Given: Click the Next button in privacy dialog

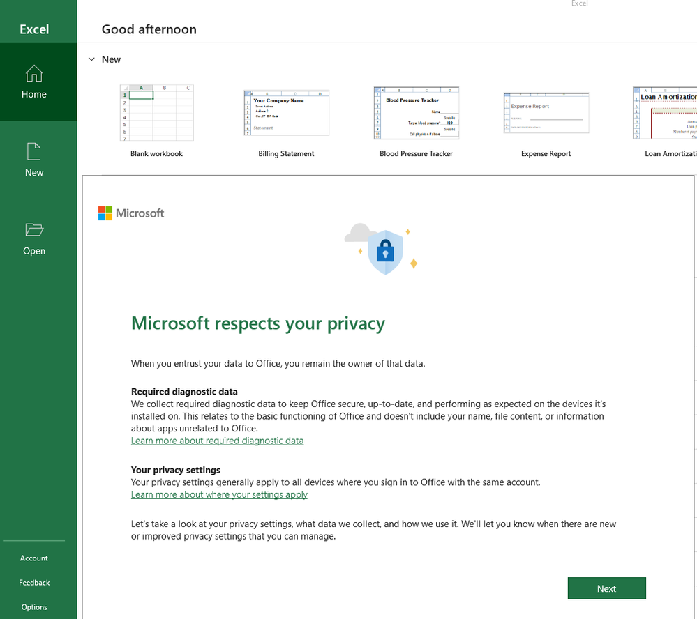Looking at the screenshot, I should [606, 588].
